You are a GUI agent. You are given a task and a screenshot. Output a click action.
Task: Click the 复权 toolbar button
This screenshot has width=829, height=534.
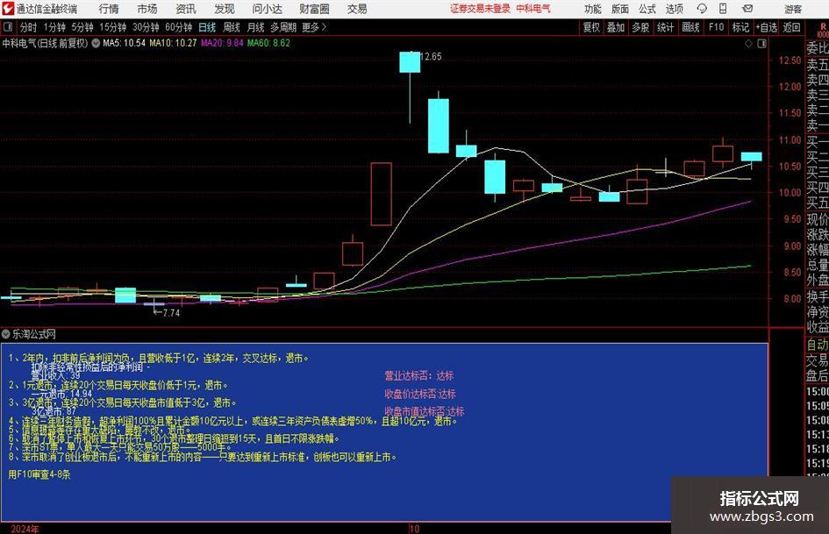pyautogui.click(x=591, y=27)
